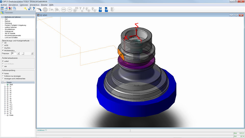Image resolution: width=245 pixels, height=138 pixels.
Task: Click the greyed hand pointing icon
Action: [51, 9]
